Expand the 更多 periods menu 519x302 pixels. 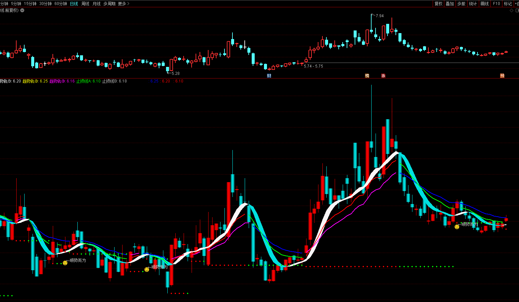[124, 4]
